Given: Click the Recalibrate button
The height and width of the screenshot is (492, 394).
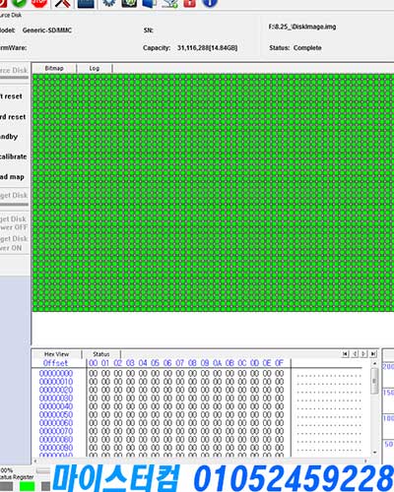Looking at the screenshot, I should pos(13,156).
